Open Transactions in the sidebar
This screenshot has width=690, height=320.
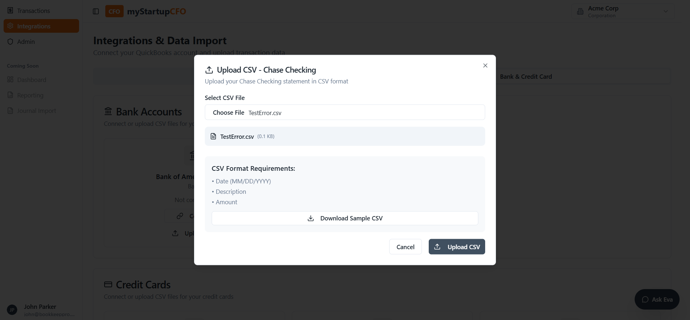[33, 11]
